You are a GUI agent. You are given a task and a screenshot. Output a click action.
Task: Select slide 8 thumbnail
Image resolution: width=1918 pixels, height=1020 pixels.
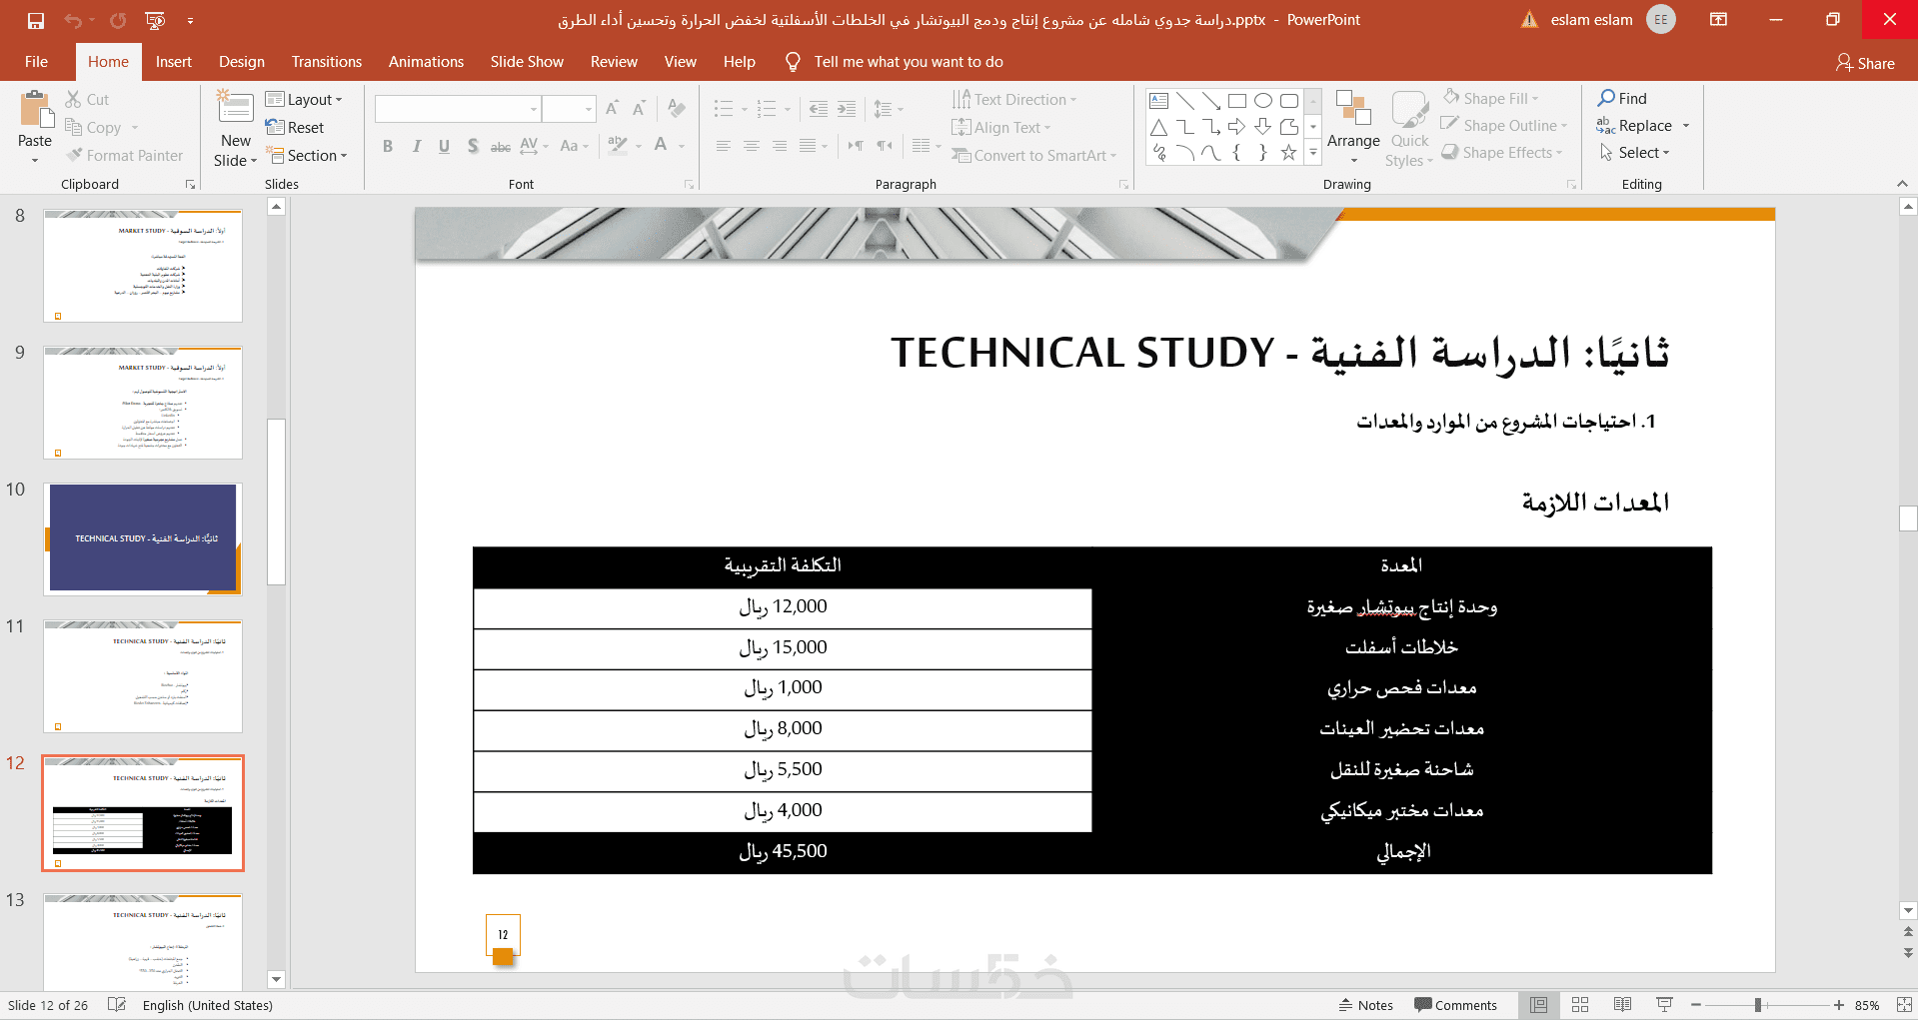[143, 266]
